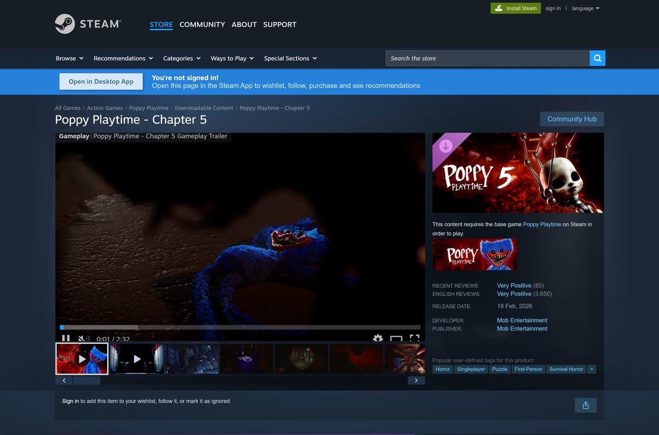Click the share icon button
The height and width of the screenshot is (435, 659).
[x=585, y=405]
